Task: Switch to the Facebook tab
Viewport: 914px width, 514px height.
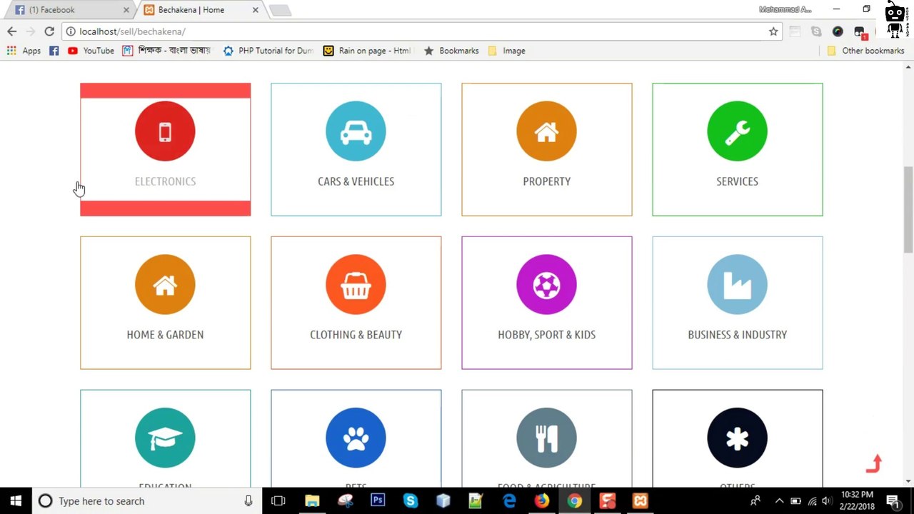Action: (69, 10)
